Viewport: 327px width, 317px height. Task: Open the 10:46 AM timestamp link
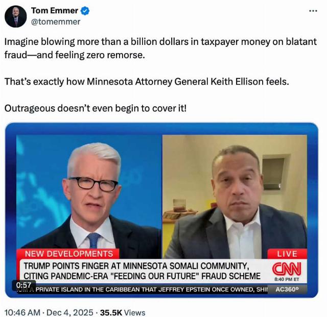tap(22, 312)
